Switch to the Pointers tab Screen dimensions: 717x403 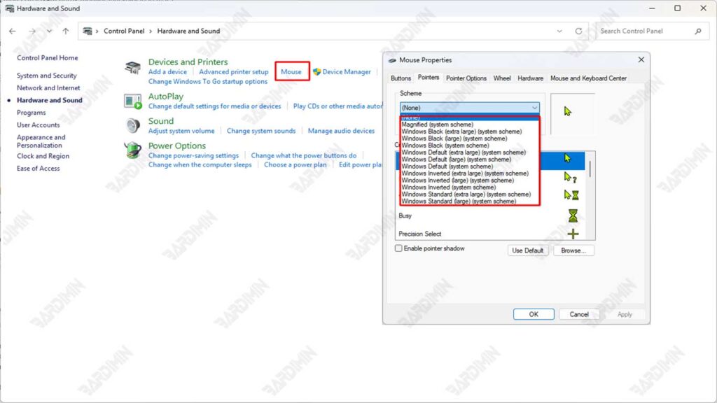[x=429, y=78]
